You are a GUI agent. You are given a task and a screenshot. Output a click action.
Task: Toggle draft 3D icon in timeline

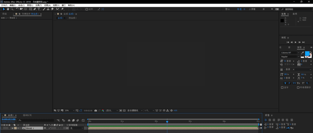tap(64, 121)
